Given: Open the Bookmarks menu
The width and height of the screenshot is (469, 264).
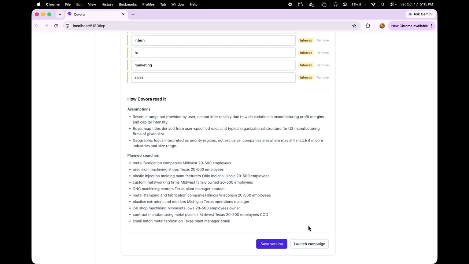Looking at the screenshot, I should coord(128,4).
